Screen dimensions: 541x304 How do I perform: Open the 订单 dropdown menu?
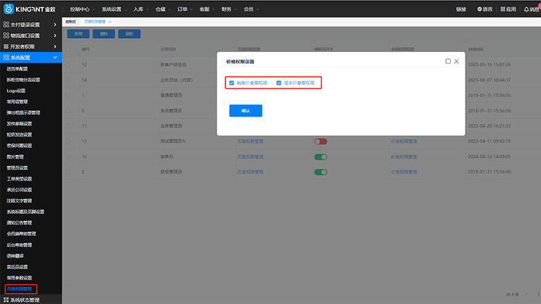click(x=185, y=9)
